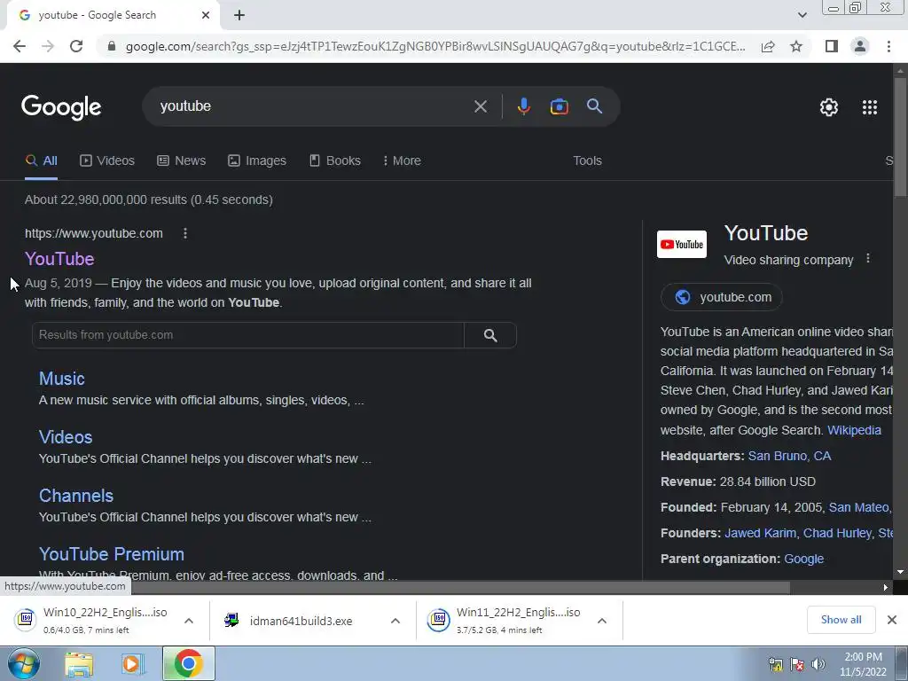Click the browser forward arrow
This screenshot has height=681, width=908.
click(x=48, y=46)
